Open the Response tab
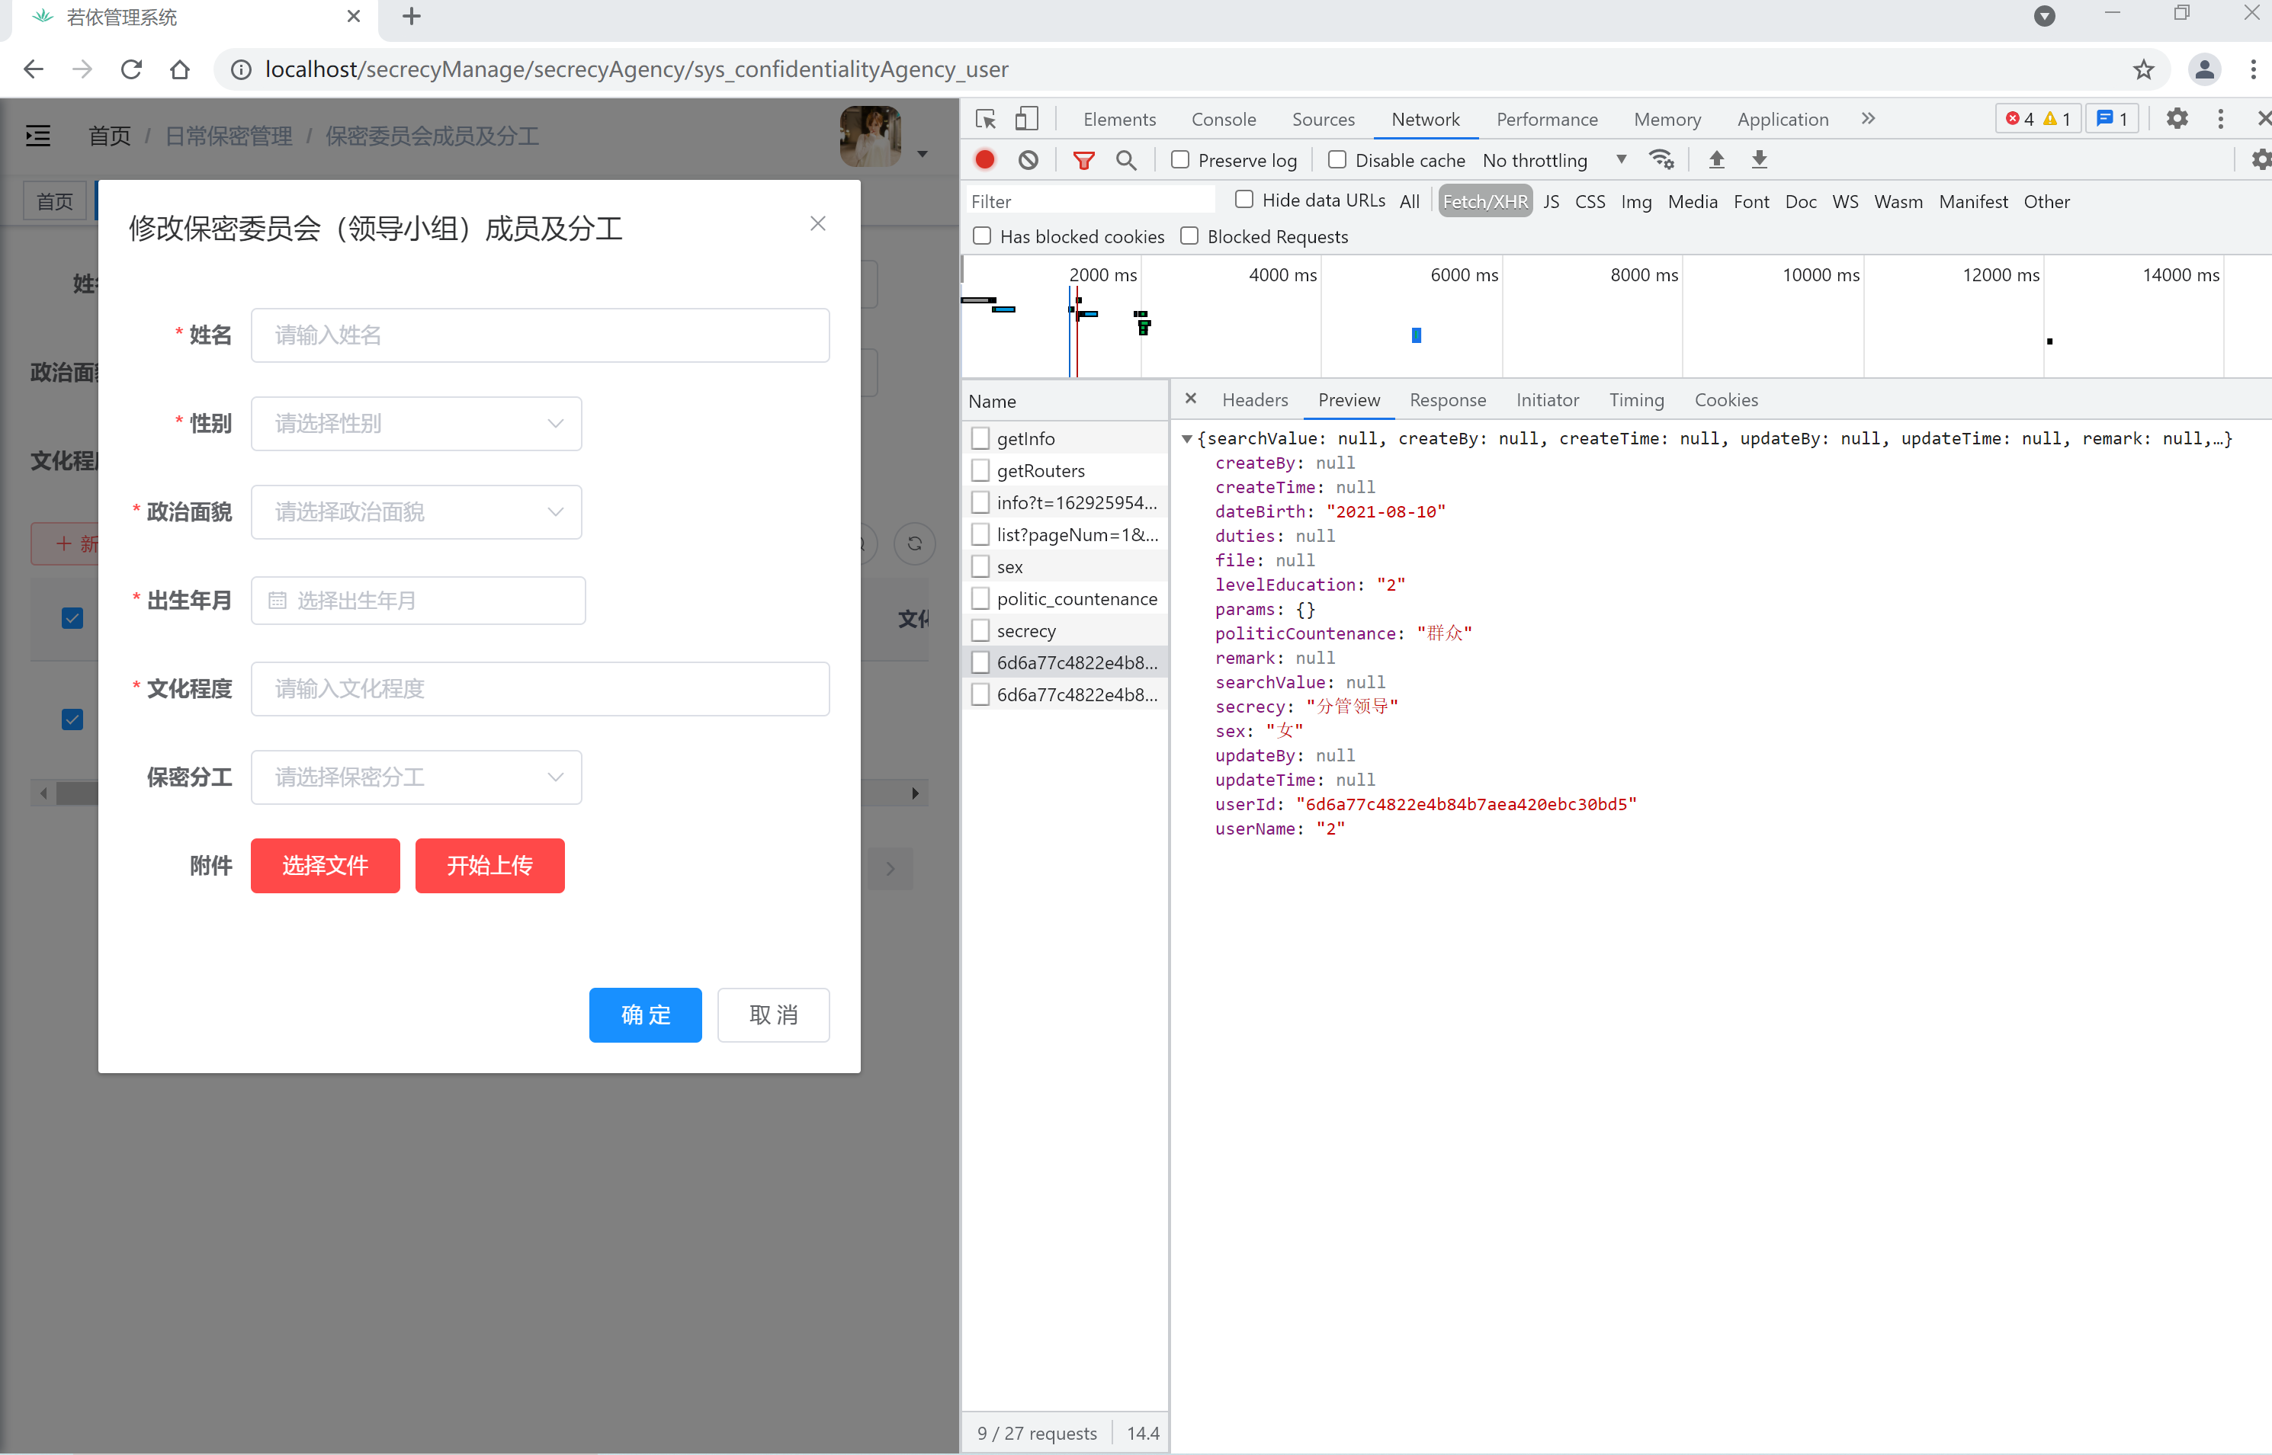Image resolution: width=2272 pixels, height=1455 pixels. point(1447,399)
